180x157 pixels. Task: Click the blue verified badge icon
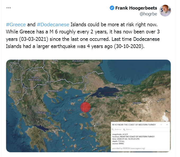tap(112, 8)
